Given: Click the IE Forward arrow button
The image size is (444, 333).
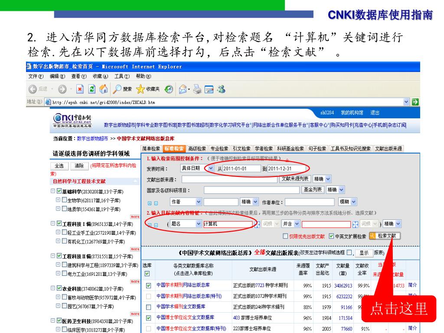Looking at the screenshot, I should (62, 89).
